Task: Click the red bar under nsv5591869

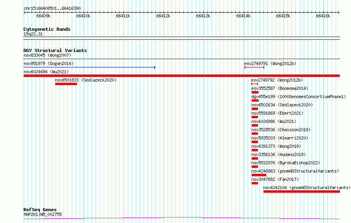Action: tap(255, 117)
